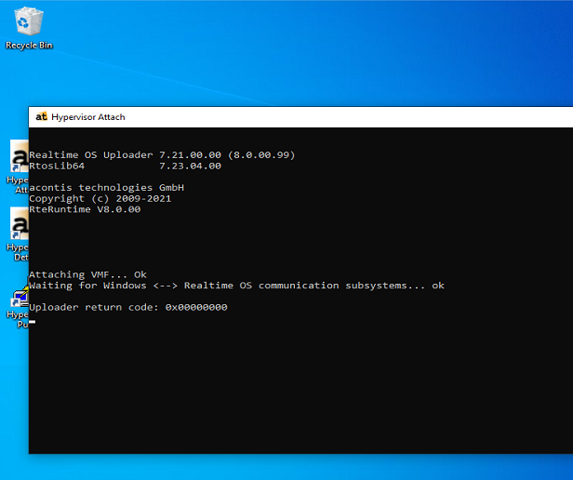573x480 pixels.
Task: Click the 'Uploader return code' line
Action: click(x=127, y=307)
